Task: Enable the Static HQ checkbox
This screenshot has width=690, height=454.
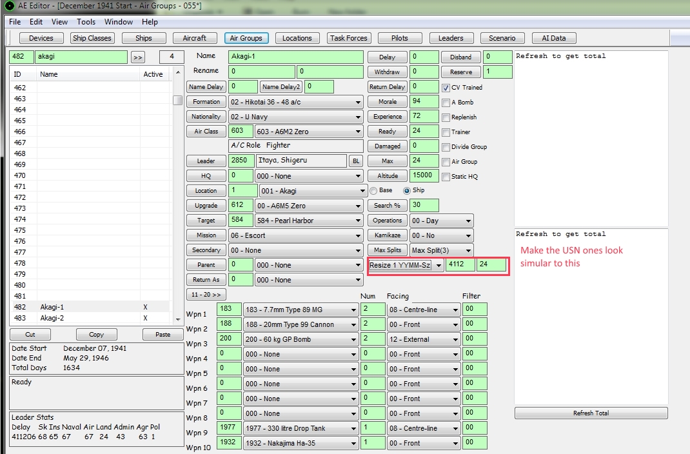Action: point(446,177)
